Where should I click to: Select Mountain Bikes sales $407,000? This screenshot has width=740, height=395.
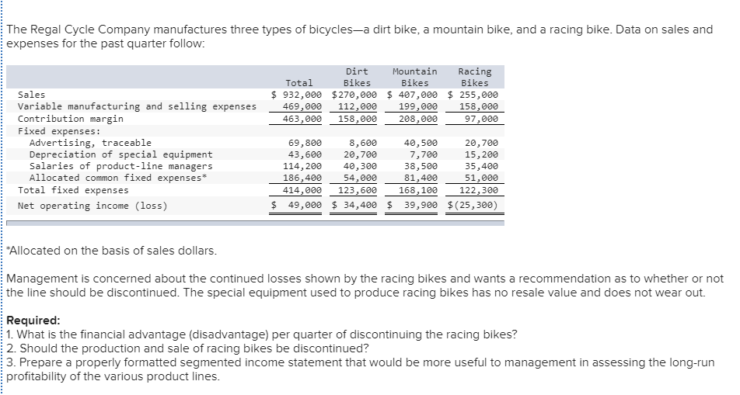coord(413,95)
